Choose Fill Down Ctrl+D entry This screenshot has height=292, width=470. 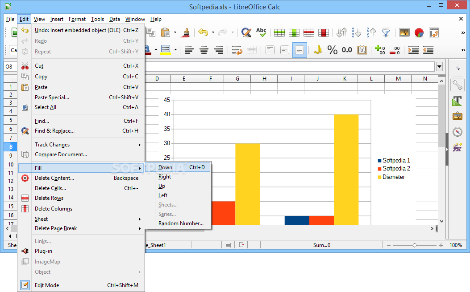[x=178, y=167]
